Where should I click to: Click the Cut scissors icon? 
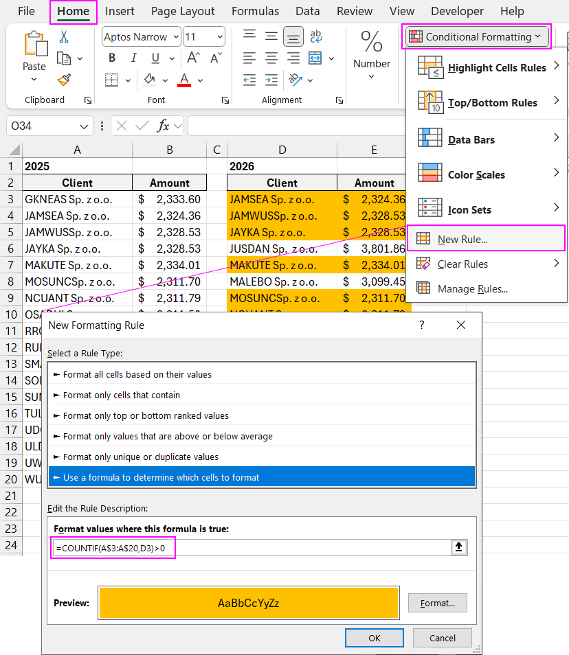(x=64, y=37)
